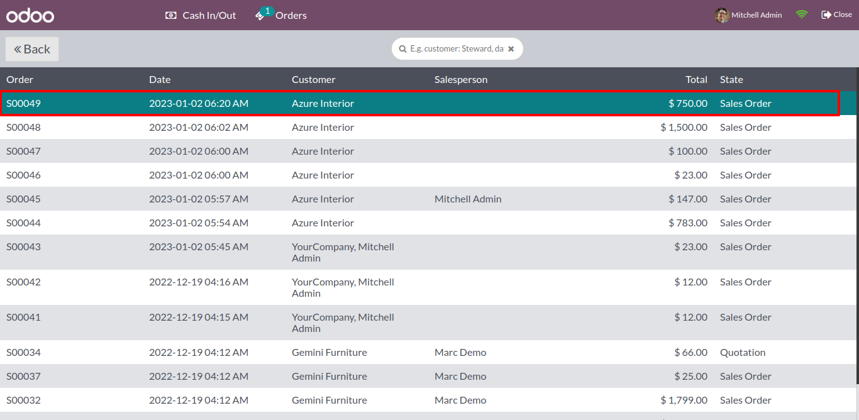The width and height of the screenshot is (859, 420).
Task: Click total $ 25.00
Action: coord(691,377)
